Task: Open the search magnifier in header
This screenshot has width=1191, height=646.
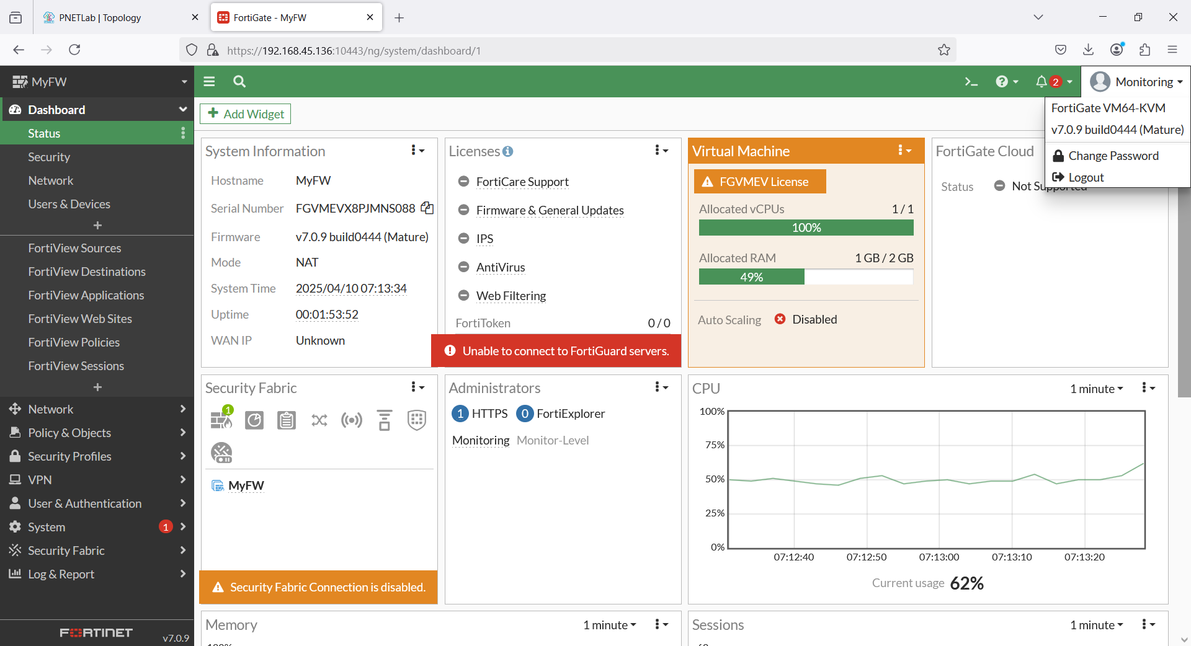Action: point(239,81)
